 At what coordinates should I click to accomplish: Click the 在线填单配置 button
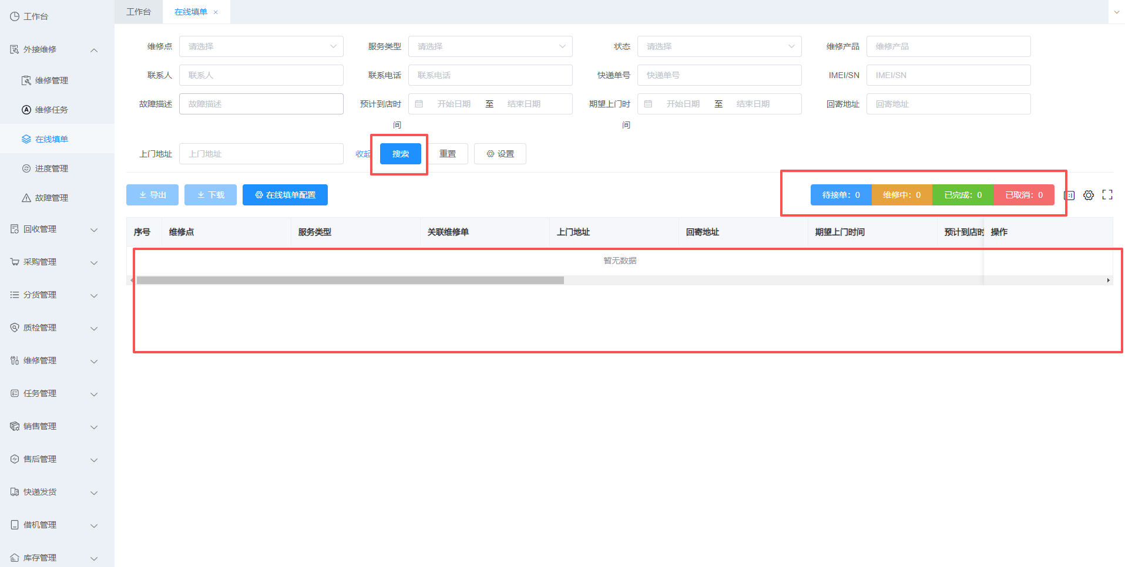[x=285, y=195]
